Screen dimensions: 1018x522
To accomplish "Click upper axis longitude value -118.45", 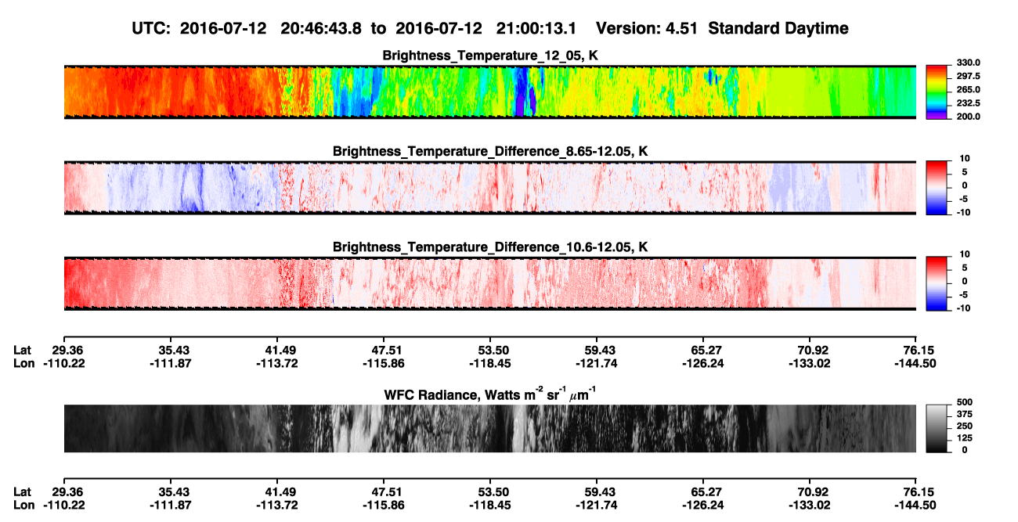I will [x=490, y=363].
